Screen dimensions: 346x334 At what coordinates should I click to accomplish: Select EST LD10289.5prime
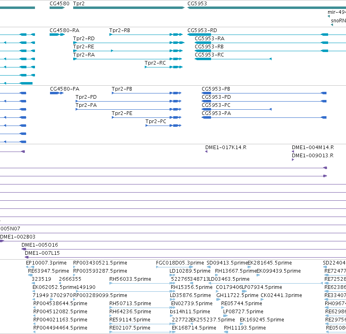[x=190, y=271]
